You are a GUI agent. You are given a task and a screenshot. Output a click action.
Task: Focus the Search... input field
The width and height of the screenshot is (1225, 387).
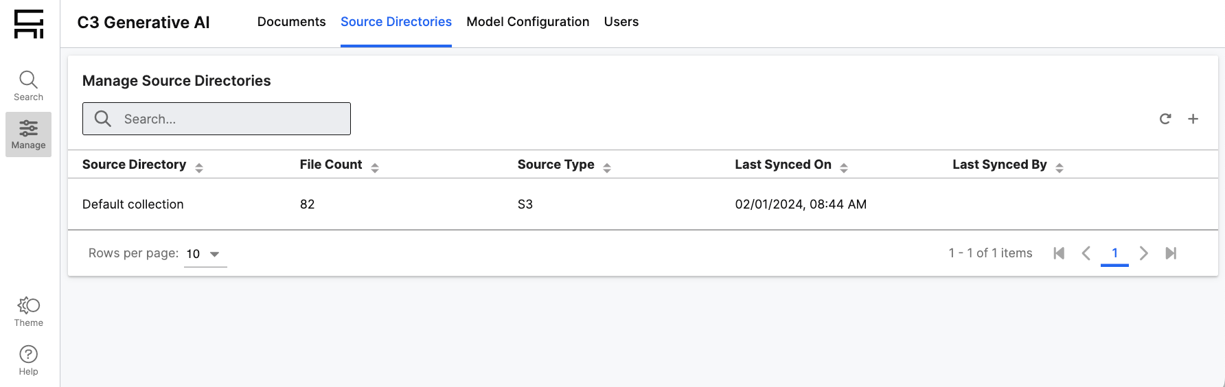click(x=216, y=119)
